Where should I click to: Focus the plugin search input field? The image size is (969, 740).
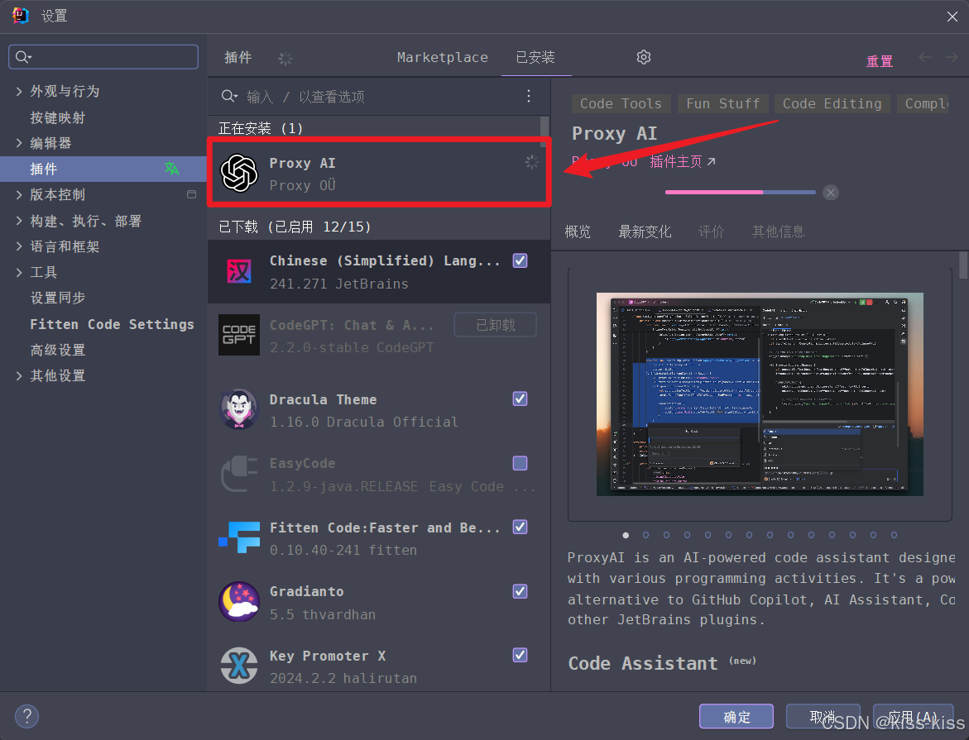click(377, 97)
